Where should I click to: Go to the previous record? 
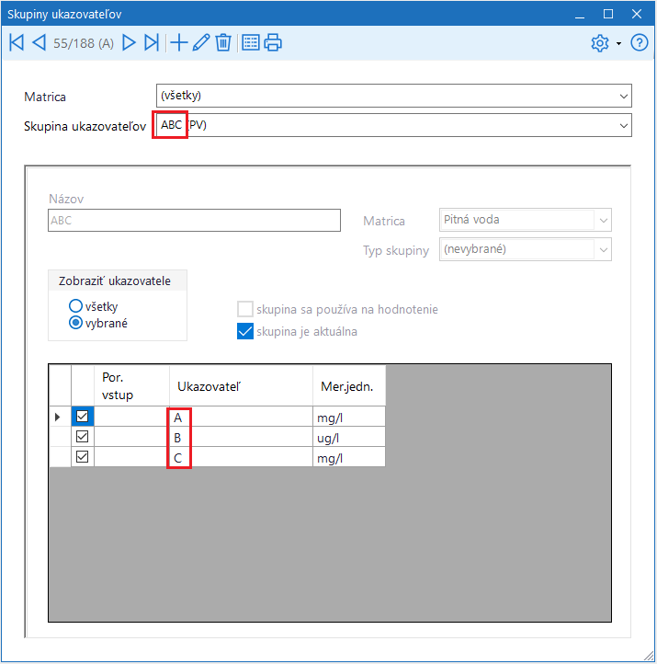pyautogui.click(x=39, y=42)
